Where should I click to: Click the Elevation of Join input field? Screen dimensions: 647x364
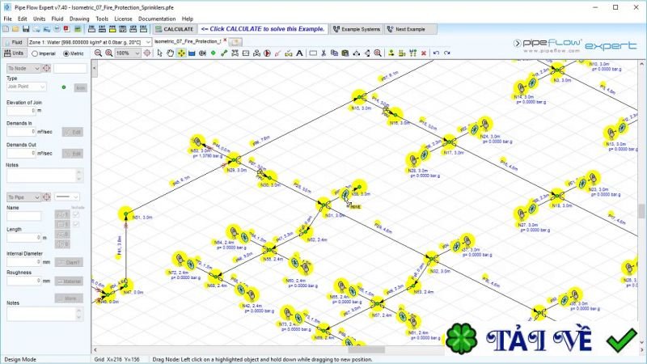click(21, 111)
